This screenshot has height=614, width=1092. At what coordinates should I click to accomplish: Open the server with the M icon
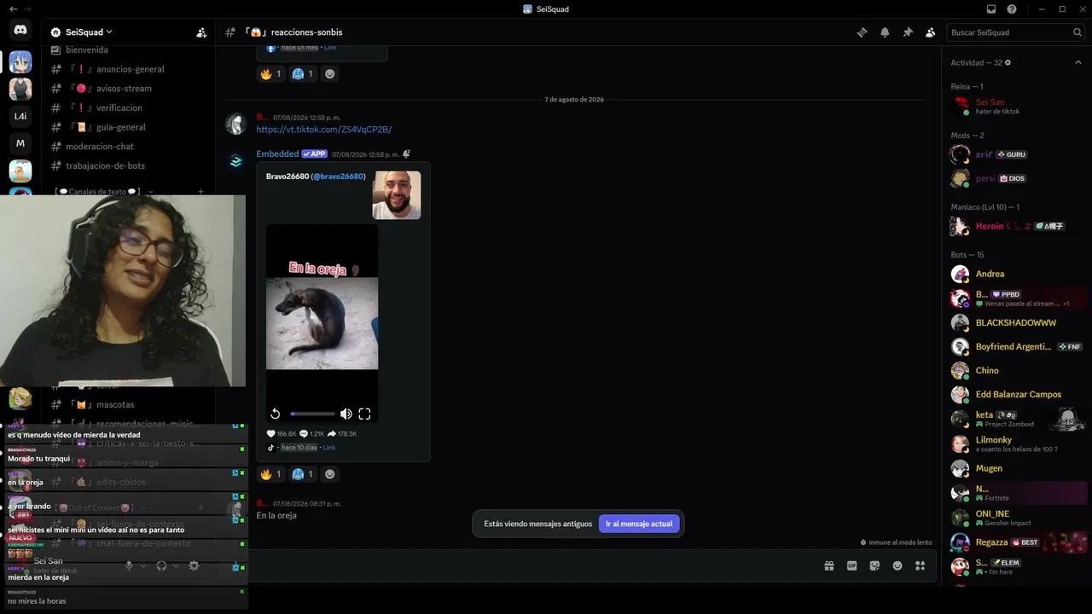pos(20,143)
